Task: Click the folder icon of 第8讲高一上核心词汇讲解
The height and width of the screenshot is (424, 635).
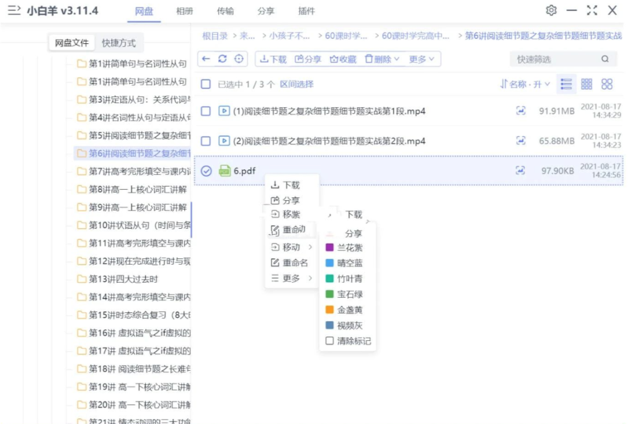Action: pyautogui.click(x=81, y=189)
